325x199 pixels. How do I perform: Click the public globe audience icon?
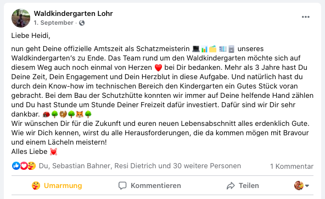coord(82,23)
